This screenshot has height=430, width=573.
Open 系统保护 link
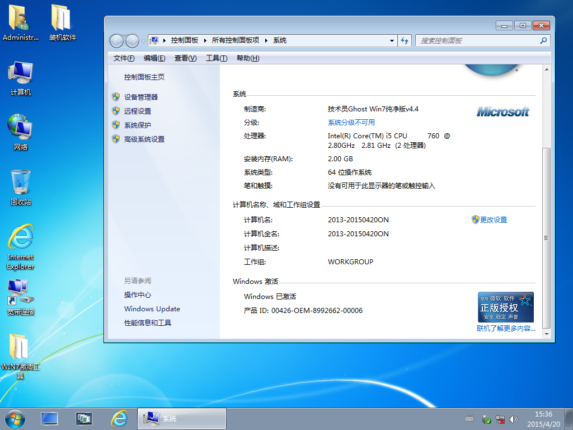point(138,125)
